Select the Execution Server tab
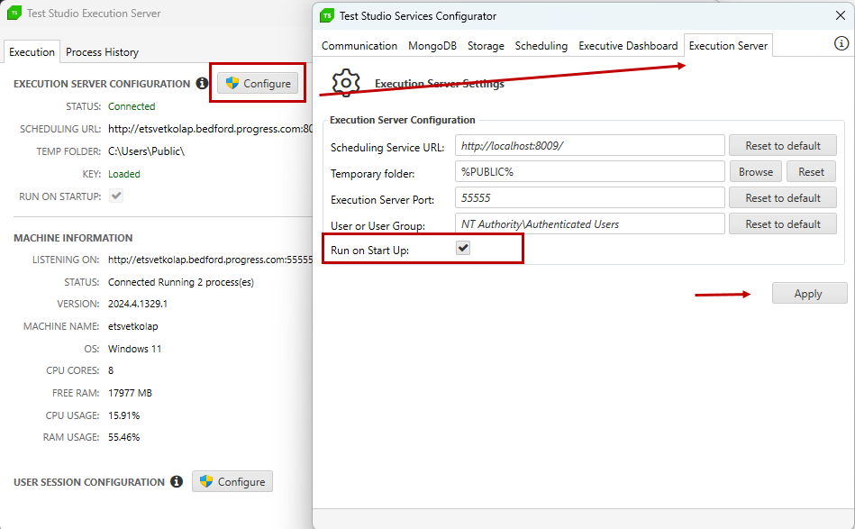Viewport: 855px width, 529px height. 728,46
